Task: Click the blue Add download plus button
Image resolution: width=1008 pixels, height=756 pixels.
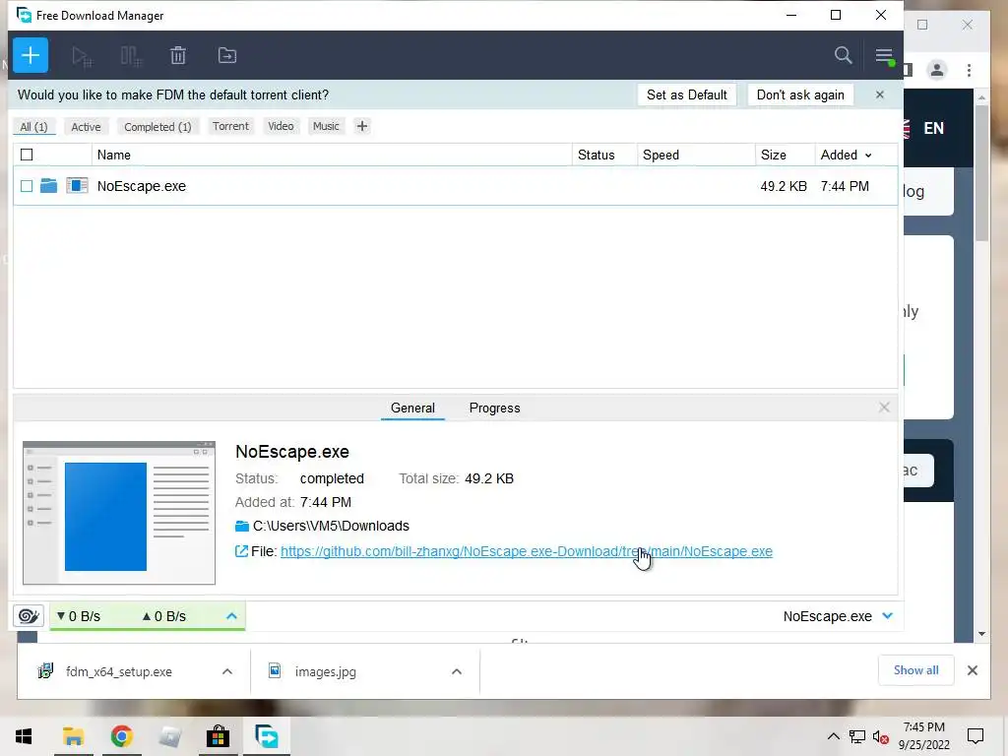Action: 31,55
